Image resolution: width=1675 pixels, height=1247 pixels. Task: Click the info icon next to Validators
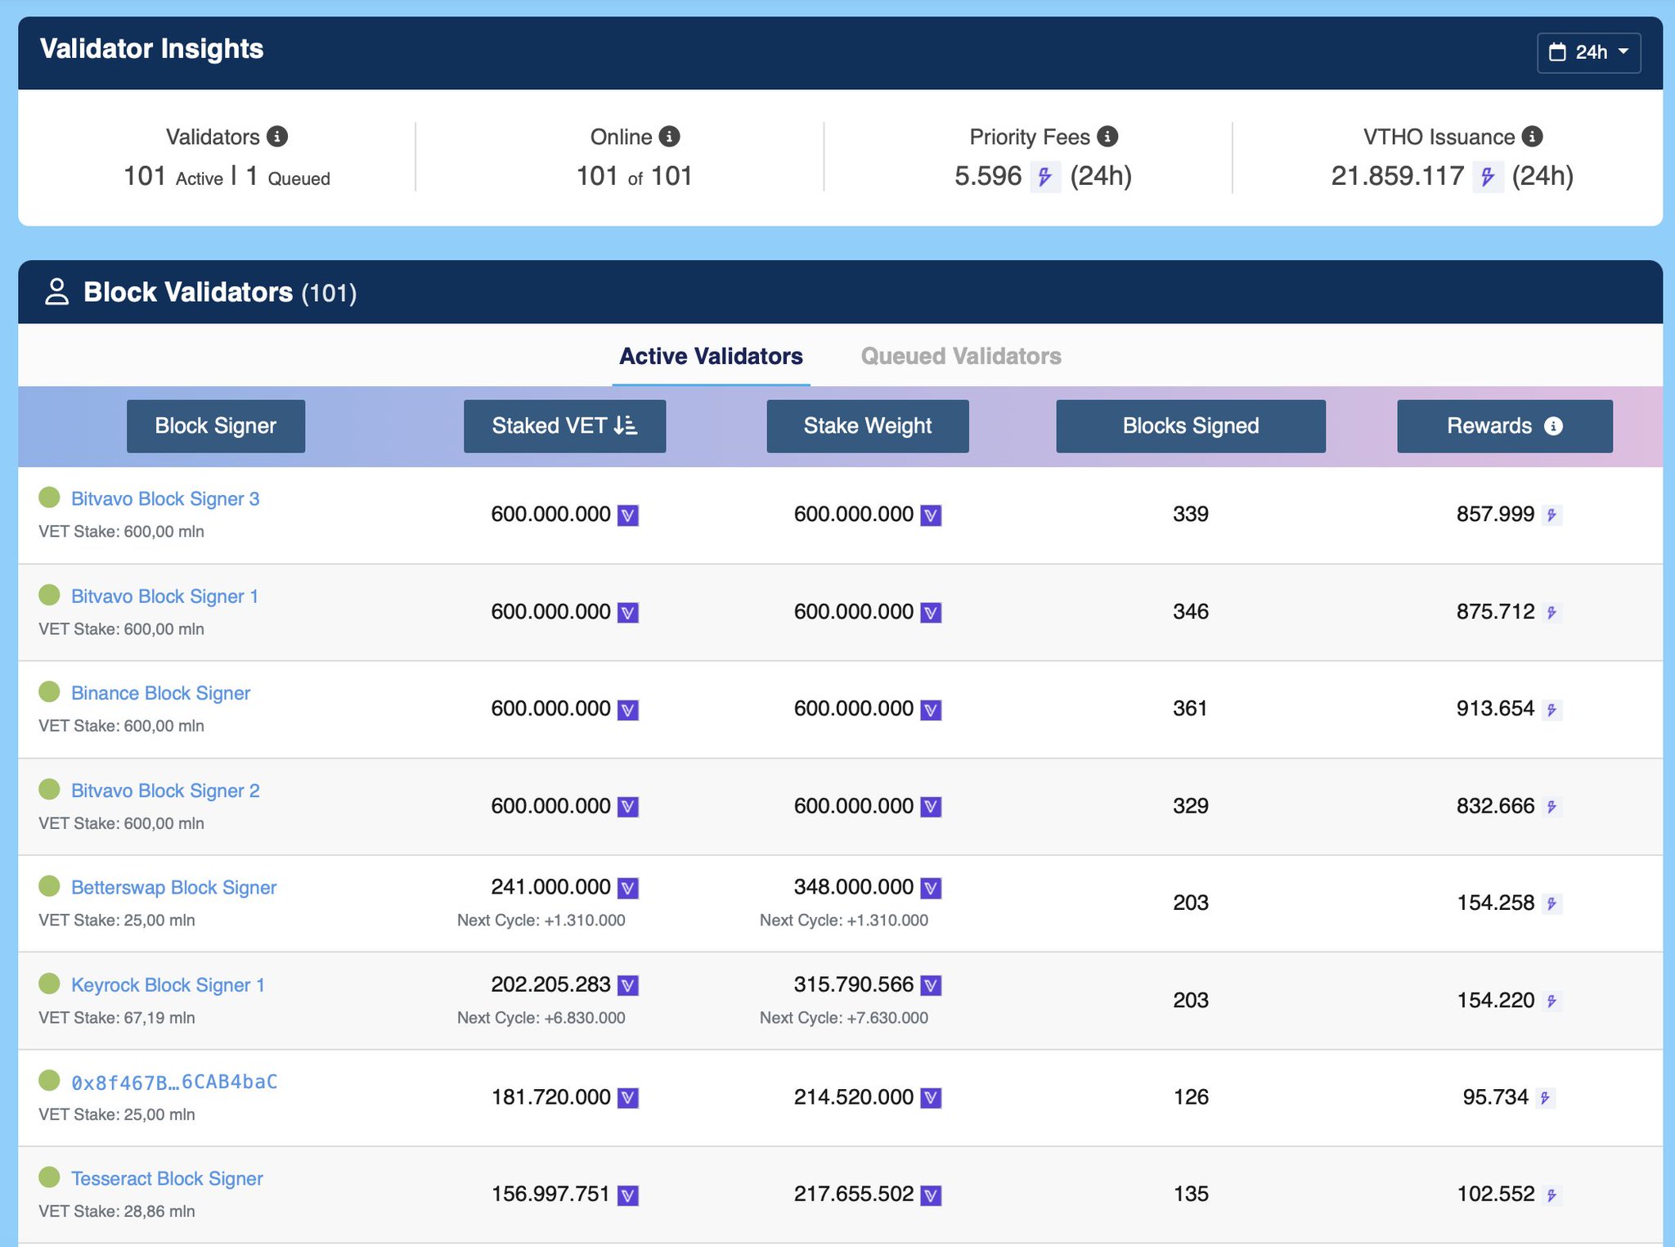tap(277, 137)
